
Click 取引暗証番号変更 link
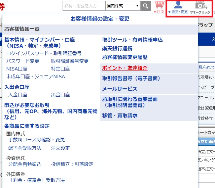pyautogui.click(x=70, y=61)
